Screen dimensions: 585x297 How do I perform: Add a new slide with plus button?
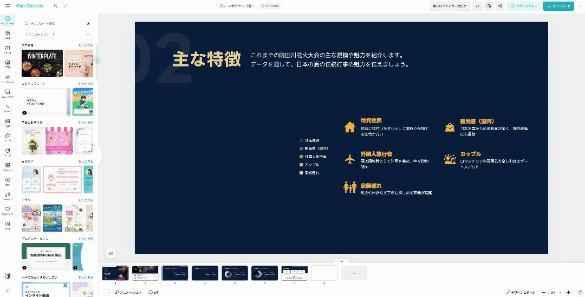(354, 273)
